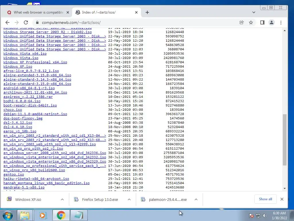Open the tab search chevron
This screenshot has width=294, height=221.
pos(254,12)
